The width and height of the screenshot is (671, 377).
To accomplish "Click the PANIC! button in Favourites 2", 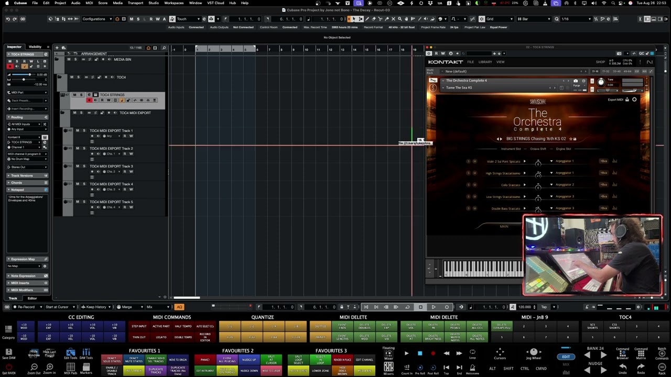I will click(205, 360).
